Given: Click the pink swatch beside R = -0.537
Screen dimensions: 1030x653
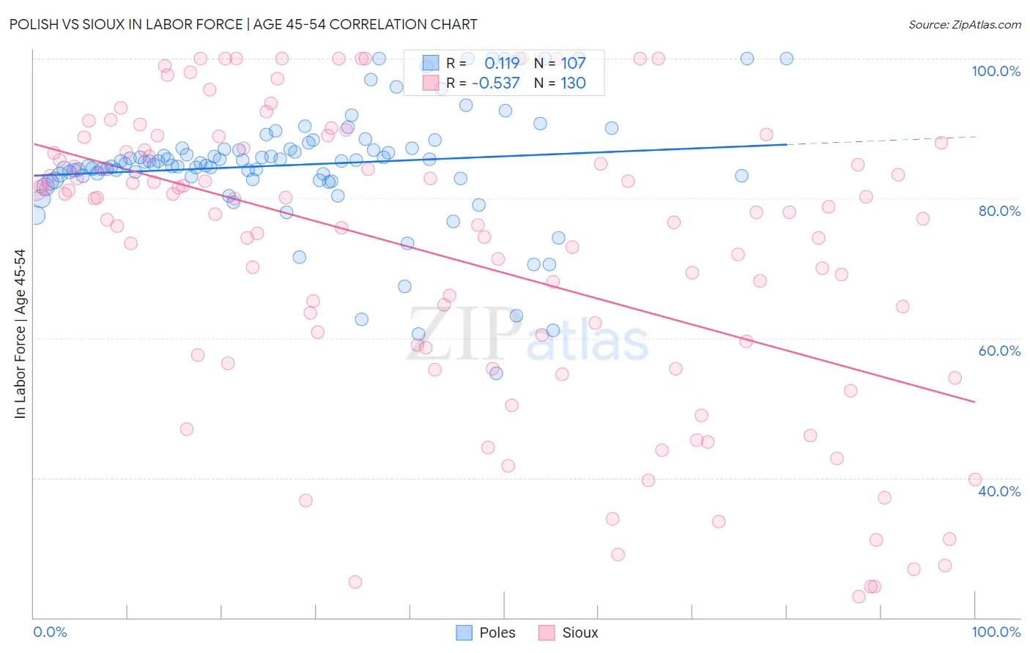Looking at the screenshot, I should pos(431,83).
